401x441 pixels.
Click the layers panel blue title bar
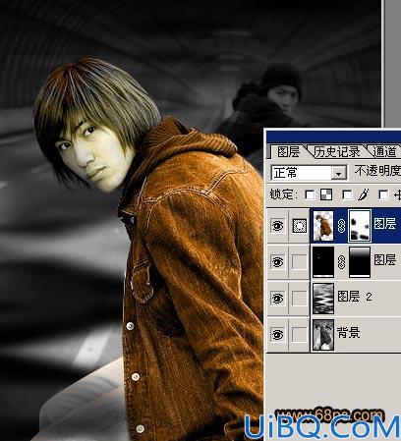pyautogui.click(x=333, y=137)
